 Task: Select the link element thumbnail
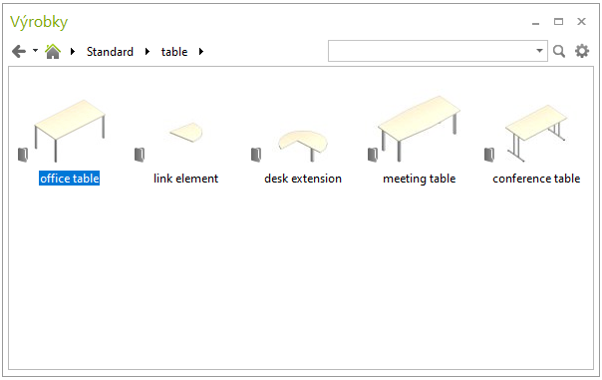click(x=186, y=133)
